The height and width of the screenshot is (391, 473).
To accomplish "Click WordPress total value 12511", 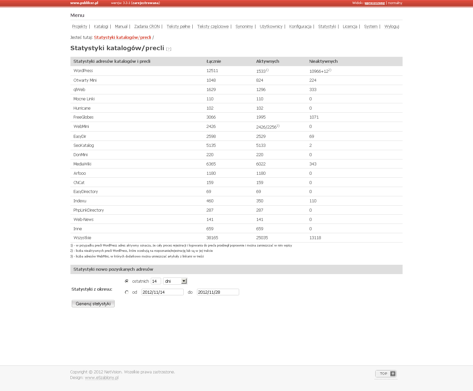I will coord(212,71).
